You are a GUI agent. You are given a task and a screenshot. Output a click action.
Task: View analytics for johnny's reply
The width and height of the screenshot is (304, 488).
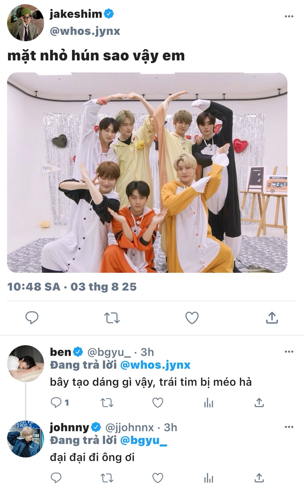[x=208, y=478]
